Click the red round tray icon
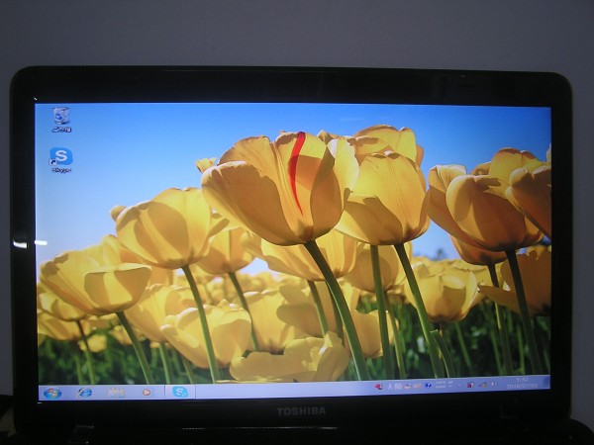The width and height of the screenshot is (594, 445). [x=378, y=387]
